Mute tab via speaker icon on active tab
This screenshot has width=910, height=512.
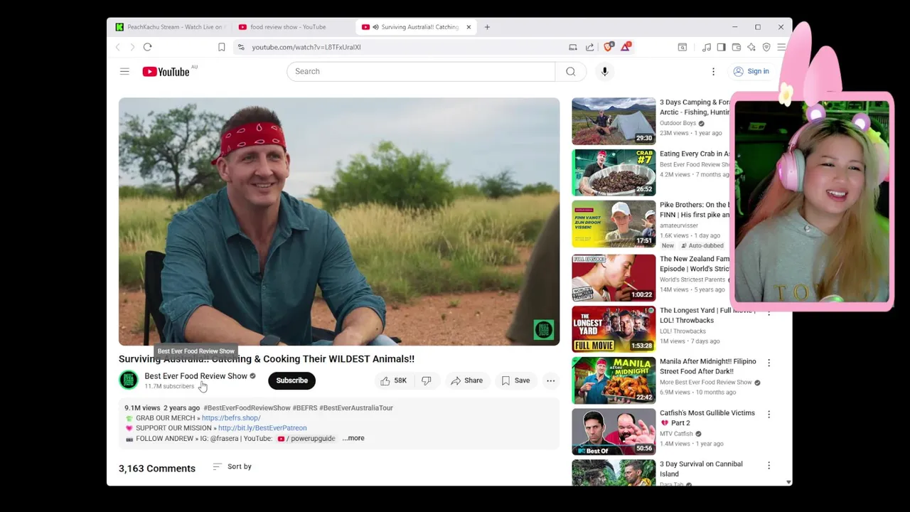(375, 27)
